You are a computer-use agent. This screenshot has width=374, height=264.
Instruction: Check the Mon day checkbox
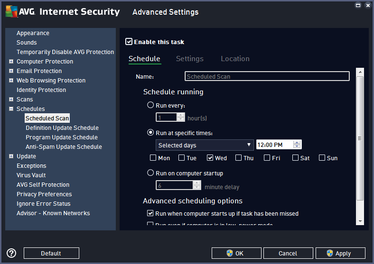click(x=153, y=158)
